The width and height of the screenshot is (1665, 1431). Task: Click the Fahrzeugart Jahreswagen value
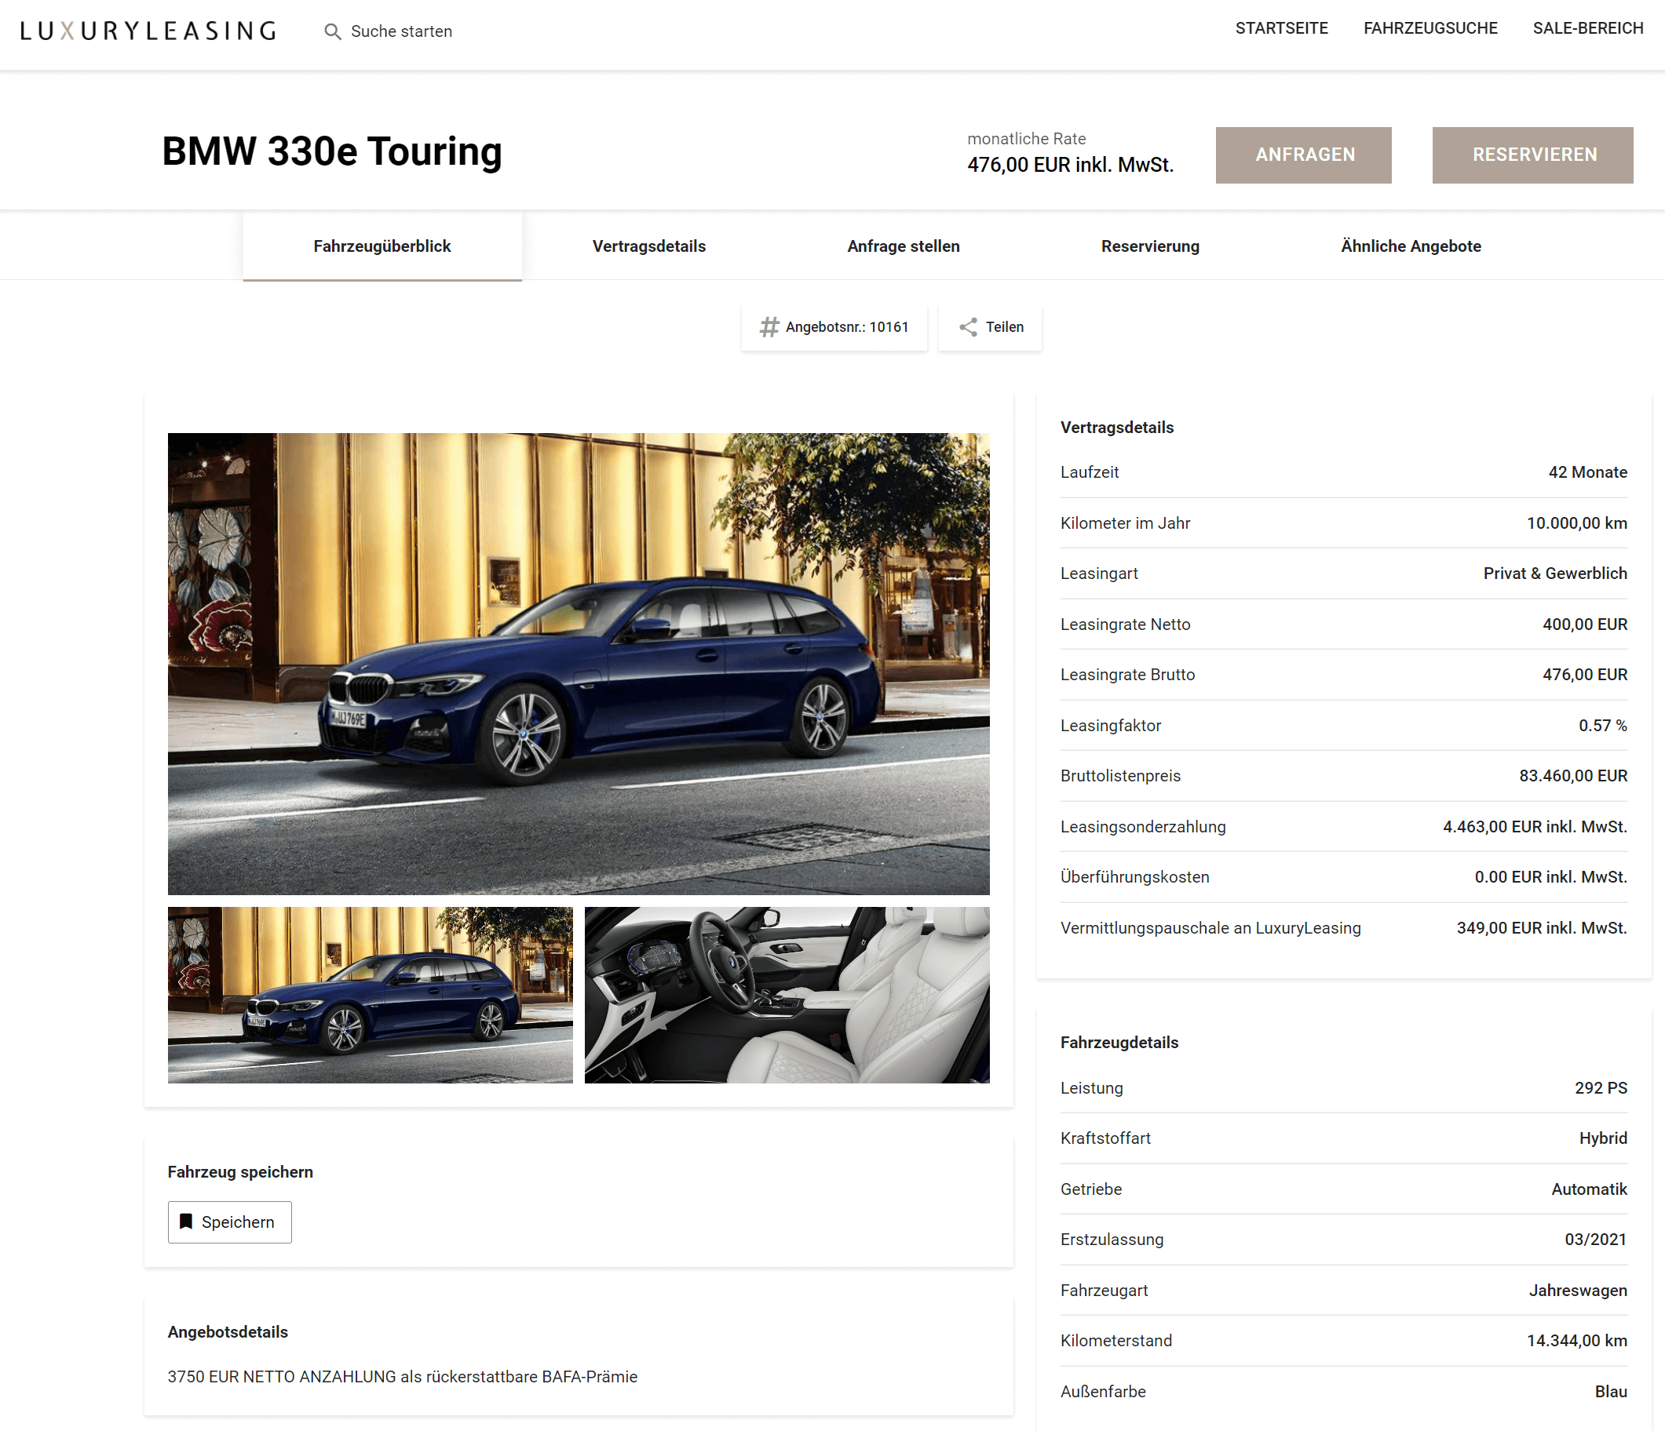pyautogui.click(x=1577, y=1290)
